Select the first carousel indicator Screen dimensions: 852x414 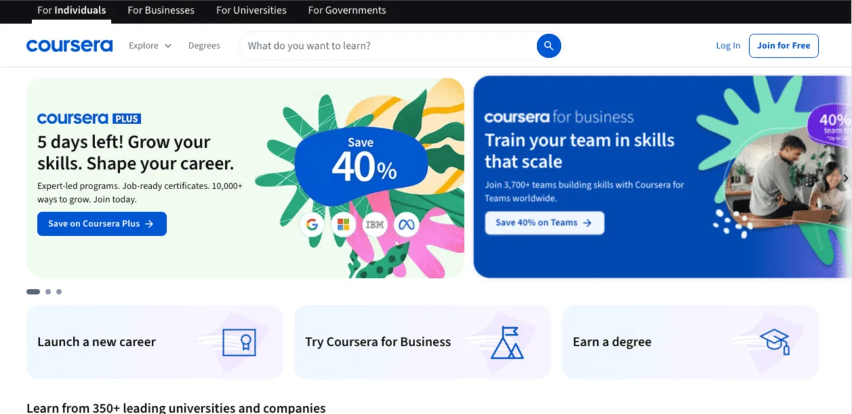[33, 291]
